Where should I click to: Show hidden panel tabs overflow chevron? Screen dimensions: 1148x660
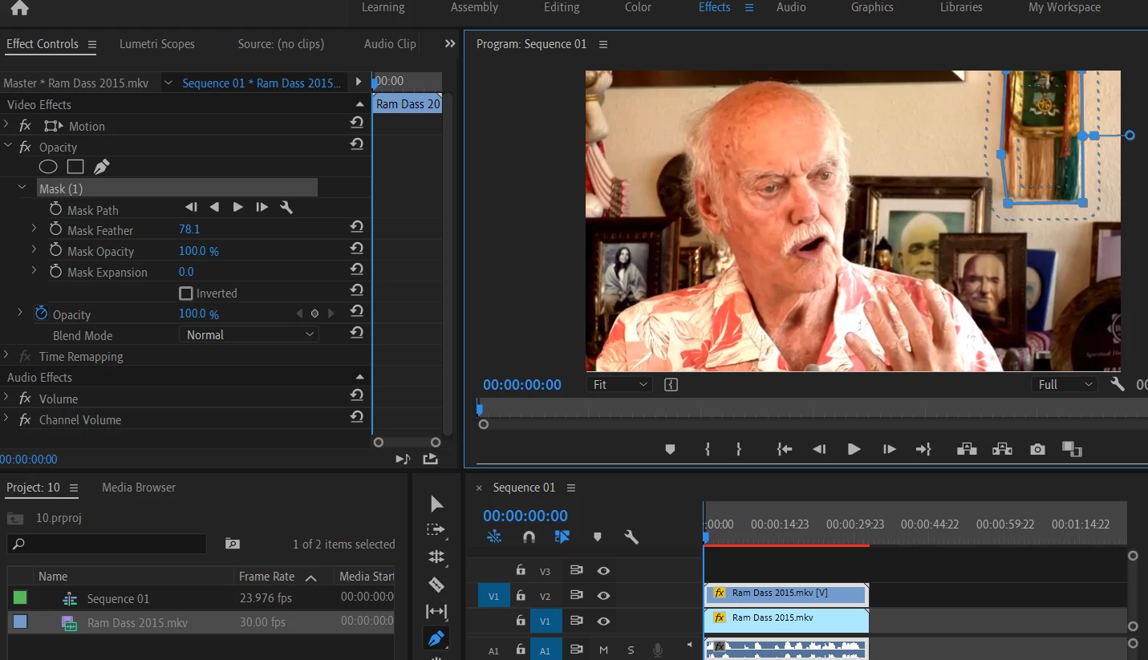449,44
